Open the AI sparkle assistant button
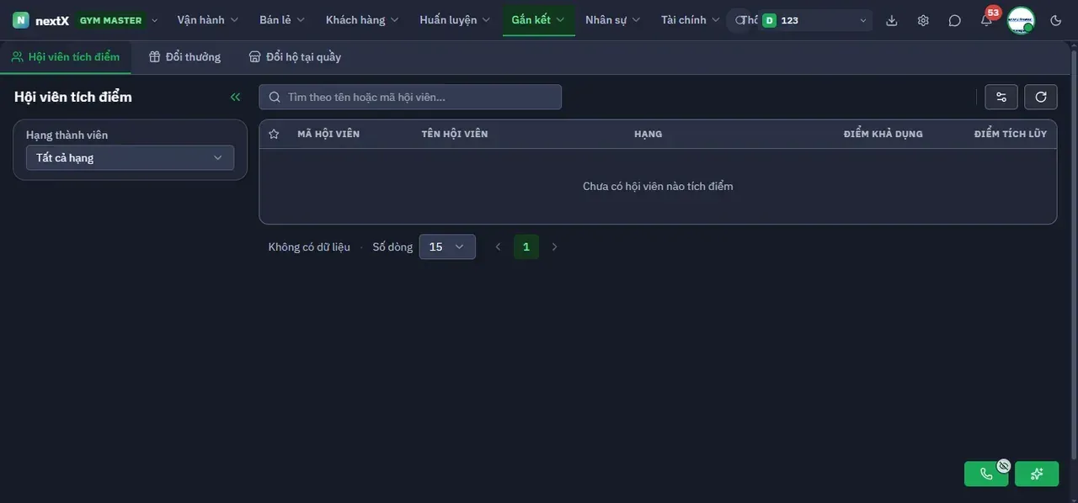The height and width of the screenshot is (503, 1078). pos(1037,474)
